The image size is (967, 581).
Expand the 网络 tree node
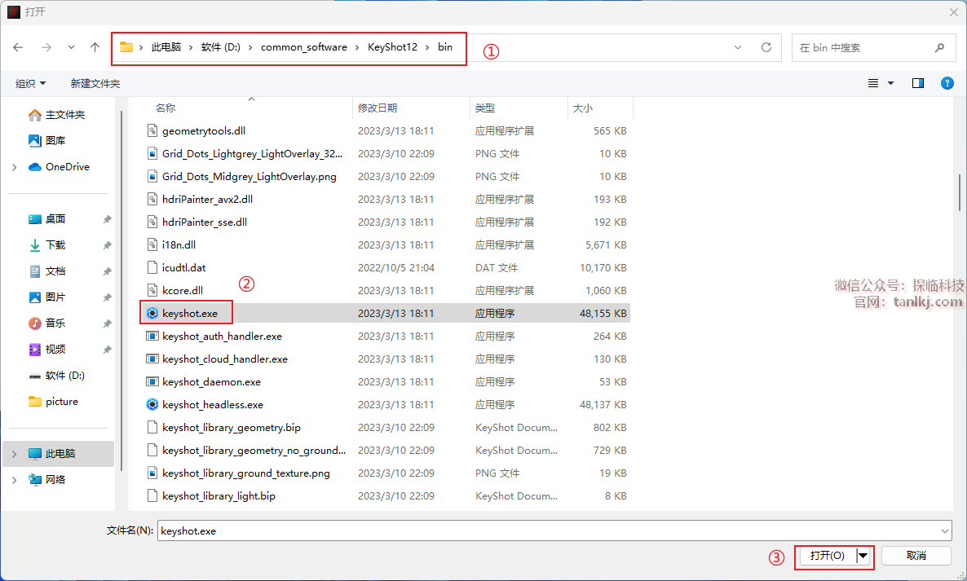click(x=14, y=479)
